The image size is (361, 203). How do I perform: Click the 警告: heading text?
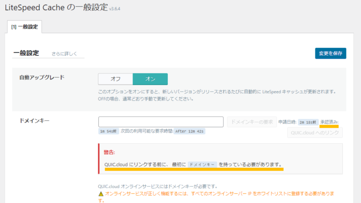tap(109, 152)
